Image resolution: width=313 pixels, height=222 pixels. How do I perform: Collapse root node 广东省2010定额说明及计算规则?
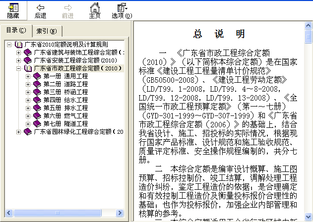pos(9,45)
